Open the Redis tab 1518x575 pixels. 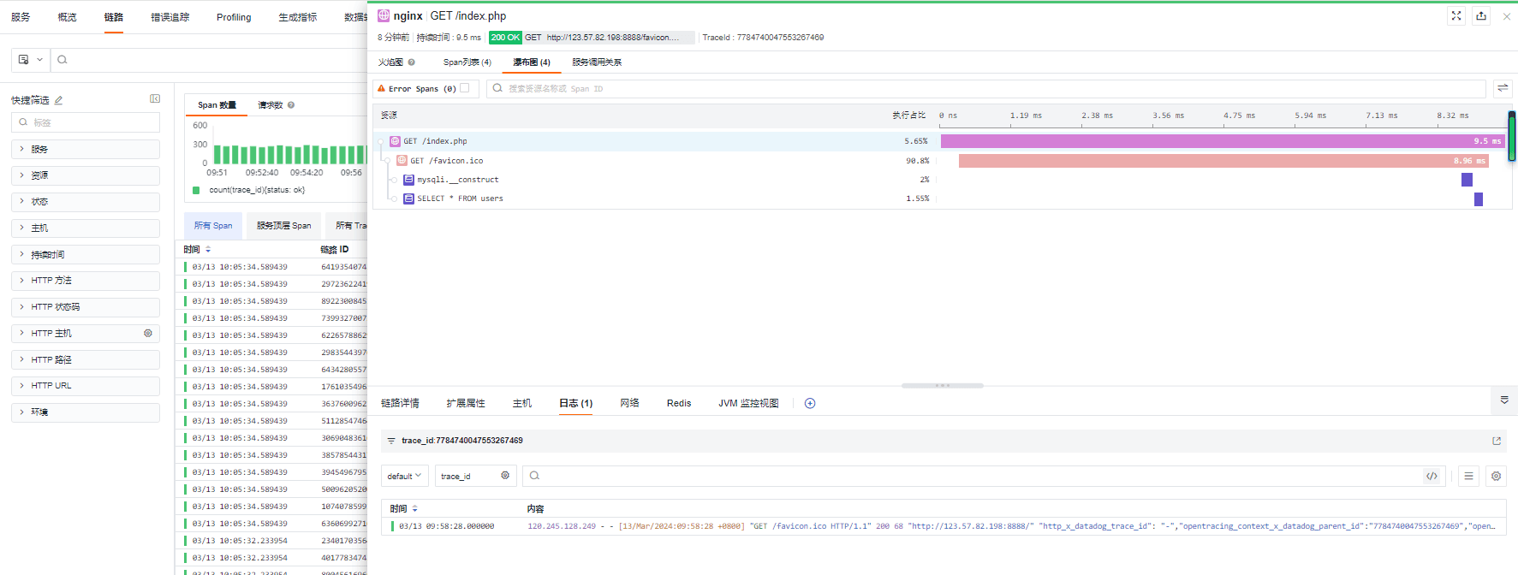pos(679,403)
